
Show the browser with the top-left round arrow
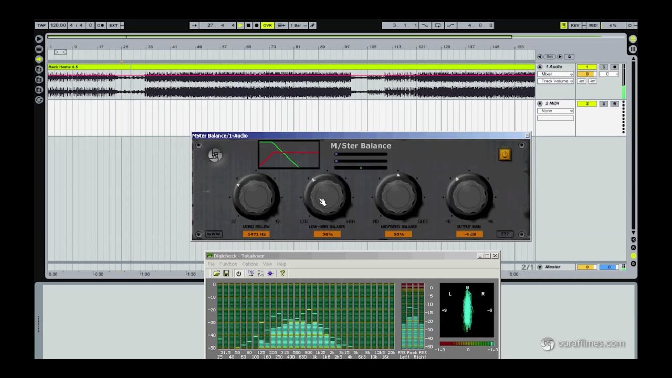pos(39,39)
